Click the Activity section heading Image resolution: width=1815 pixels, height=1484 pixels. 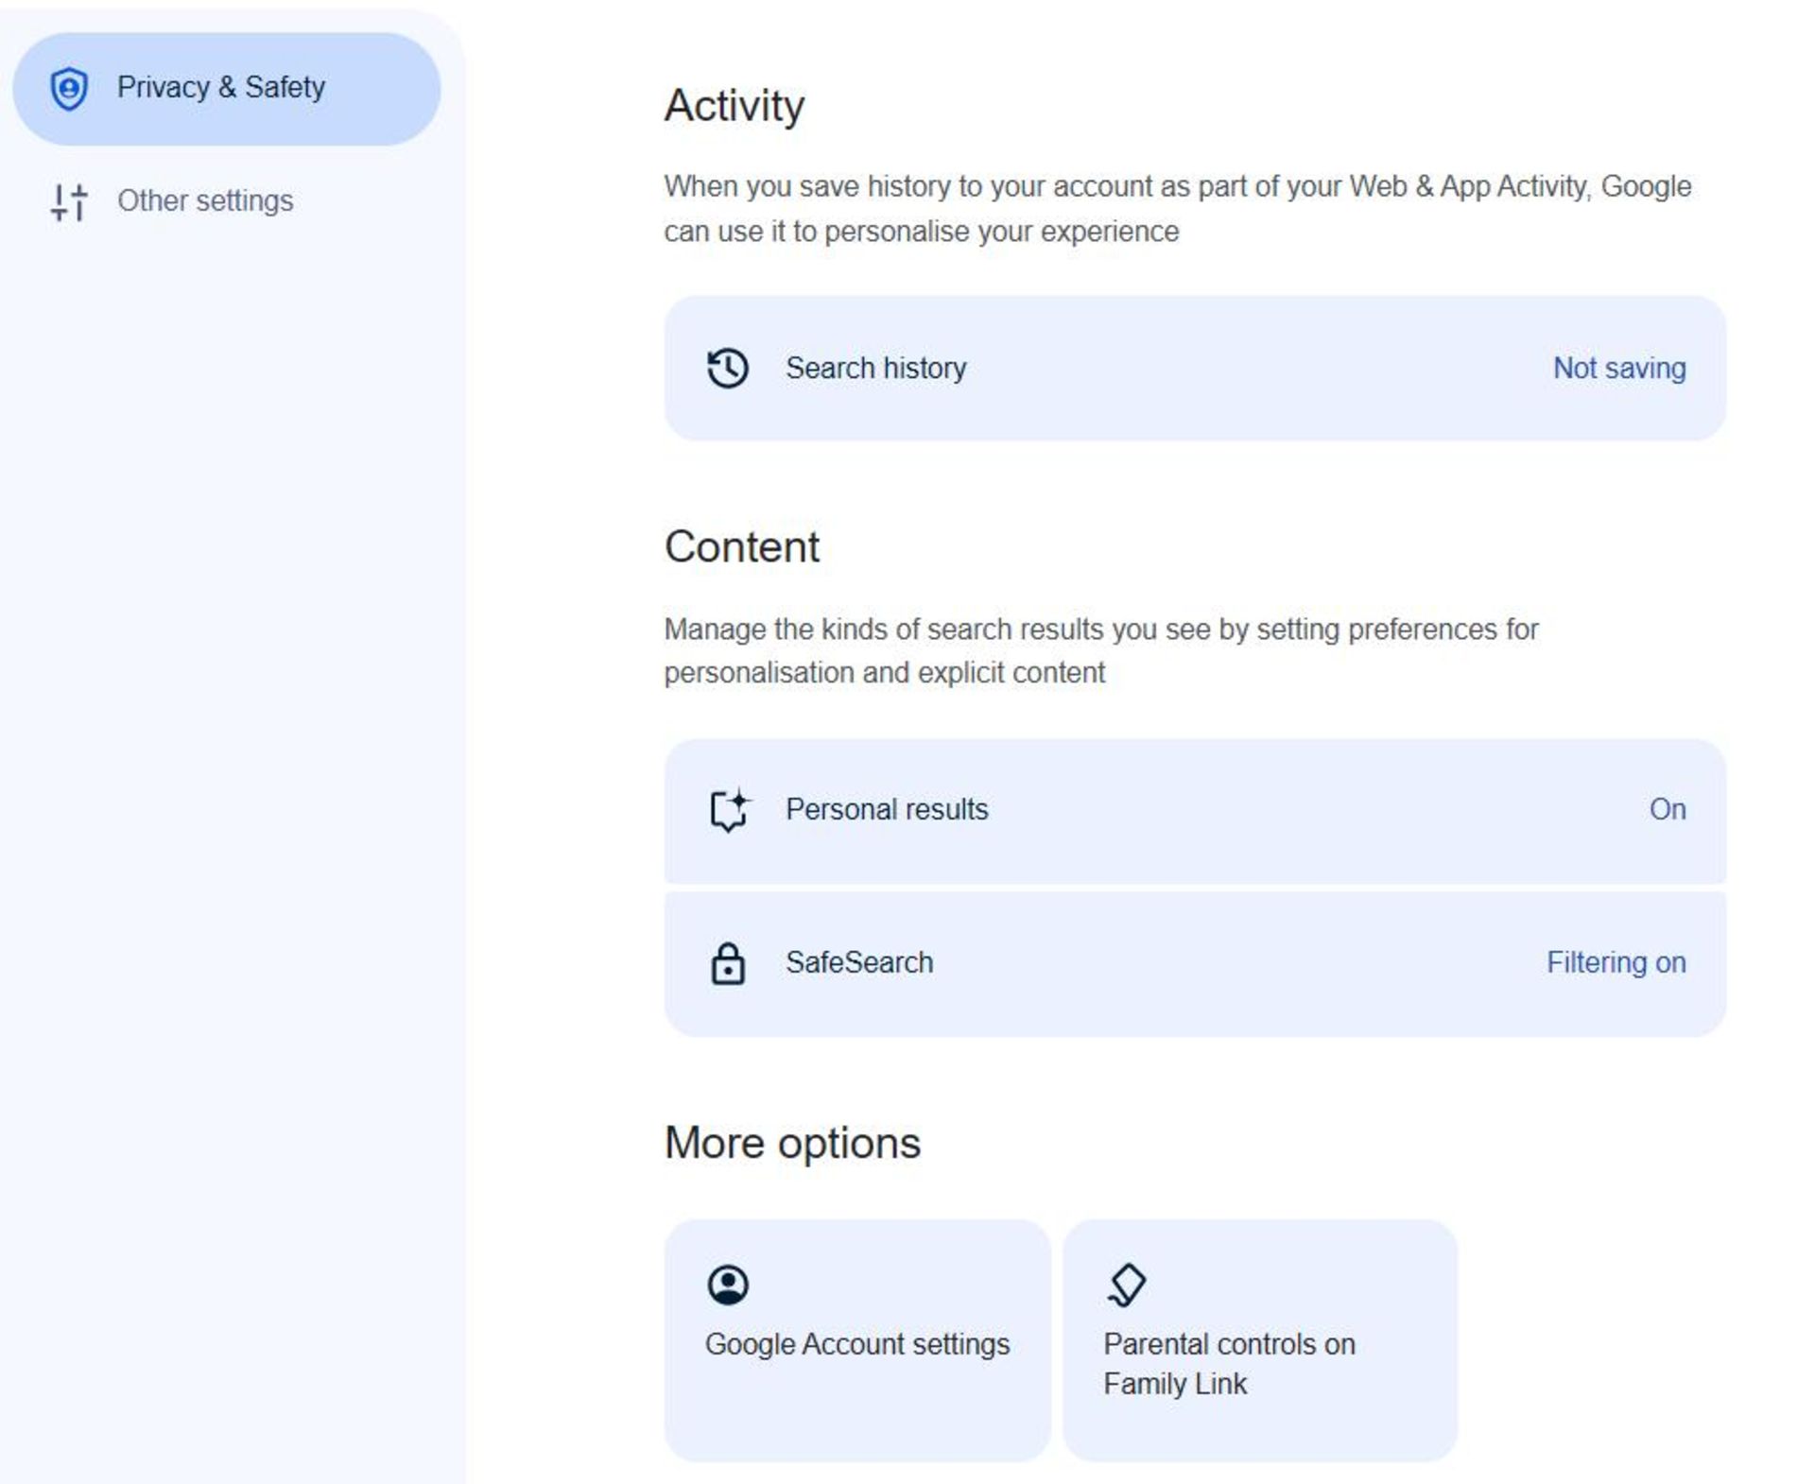pyautogui.click(x=735, y=106)
